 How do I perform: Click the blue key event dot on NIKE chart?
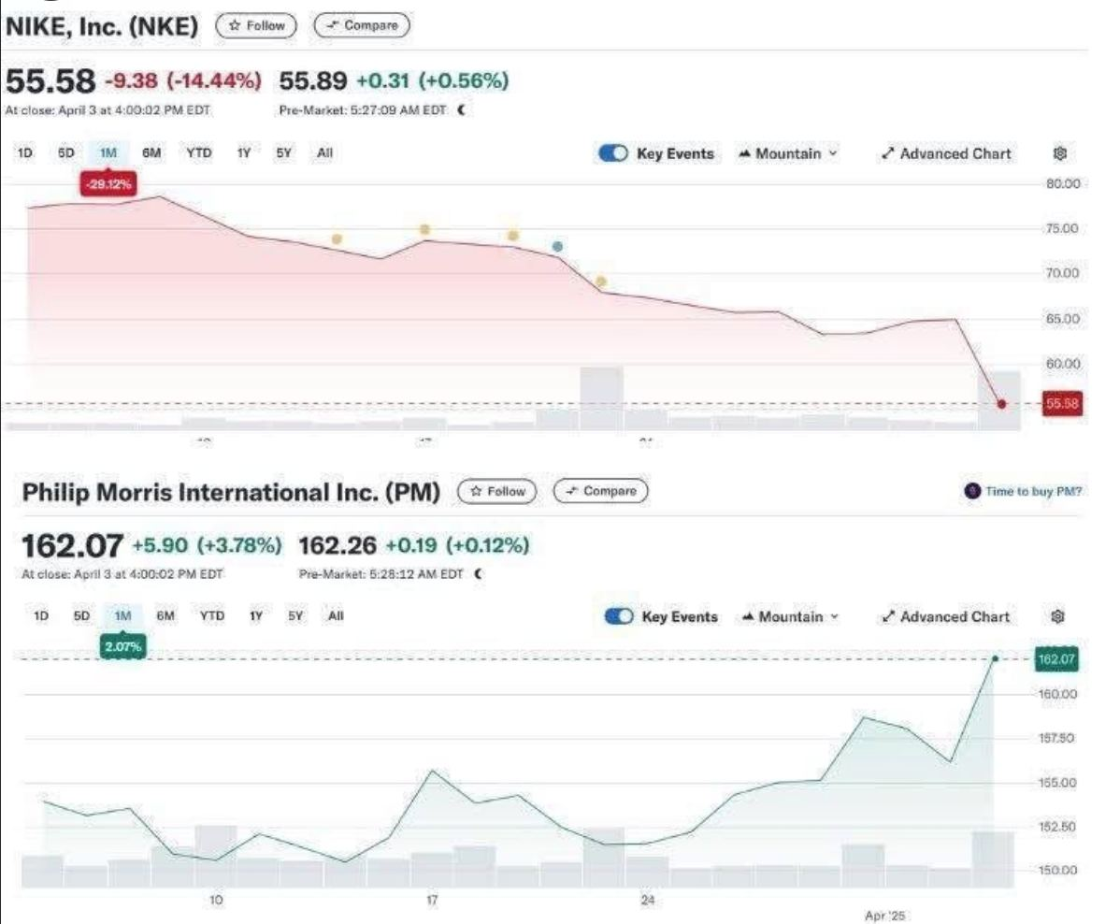[557, 247]
